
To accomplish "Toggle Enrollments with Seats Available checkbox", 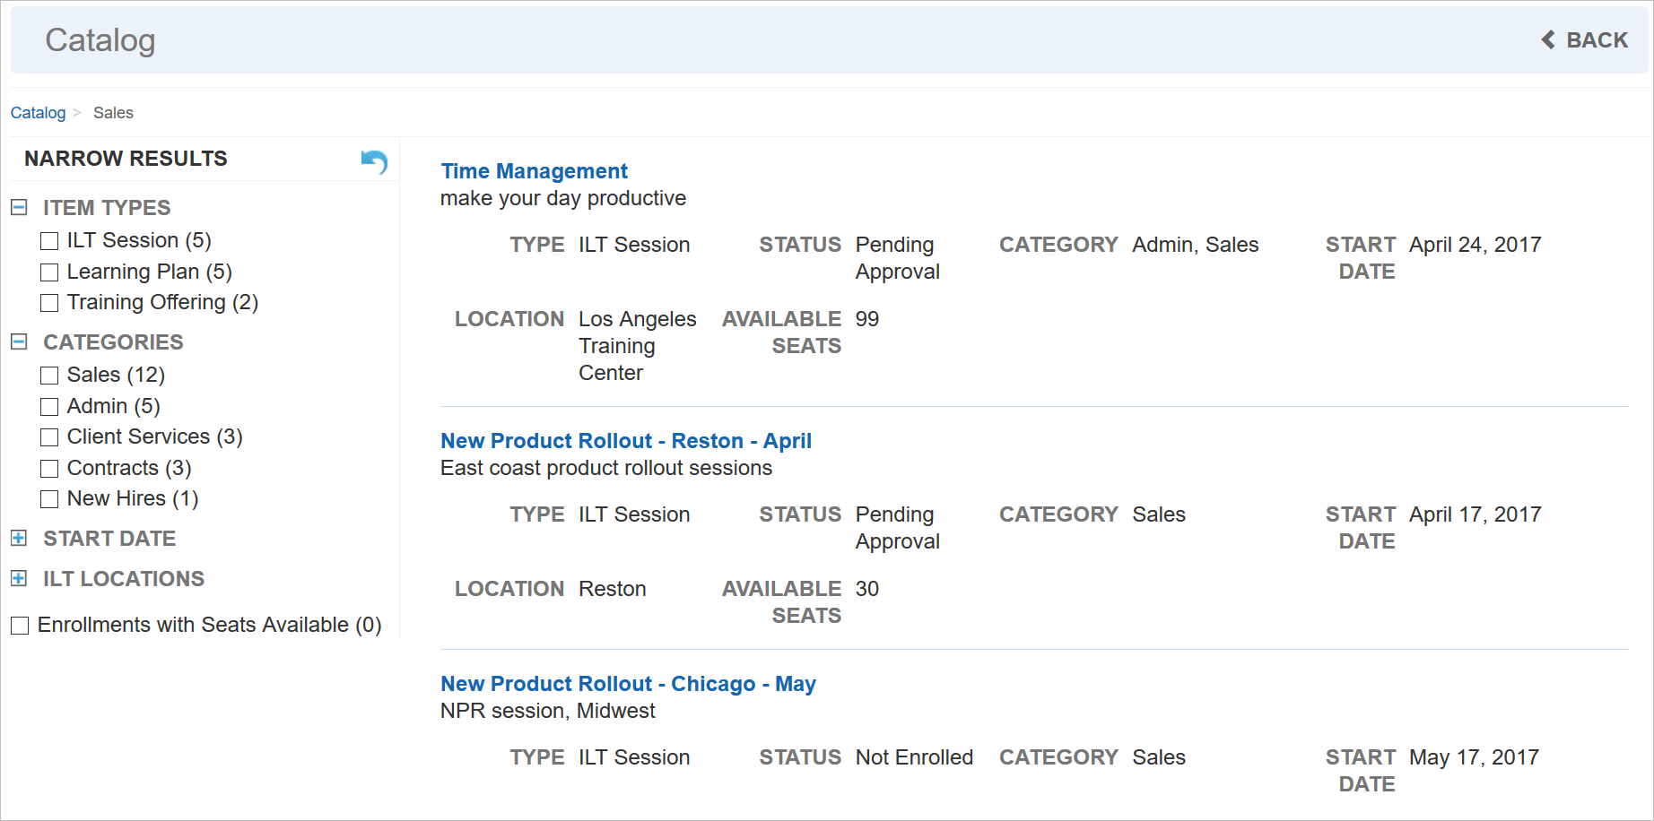I will [20, 626].
